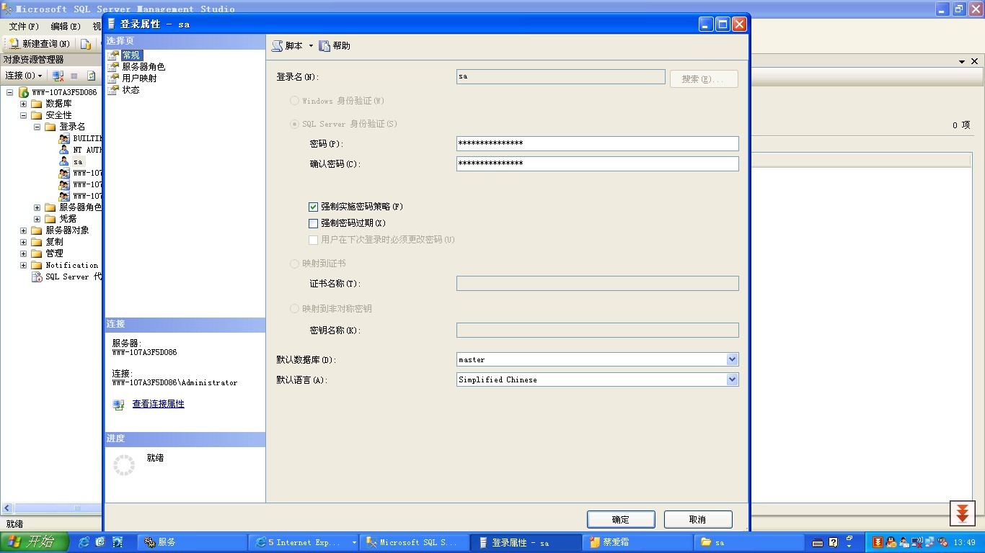Expand the 数据库 tree node
Image resolution: width=985 pixels, height=553 pixels.
(24, 104)
